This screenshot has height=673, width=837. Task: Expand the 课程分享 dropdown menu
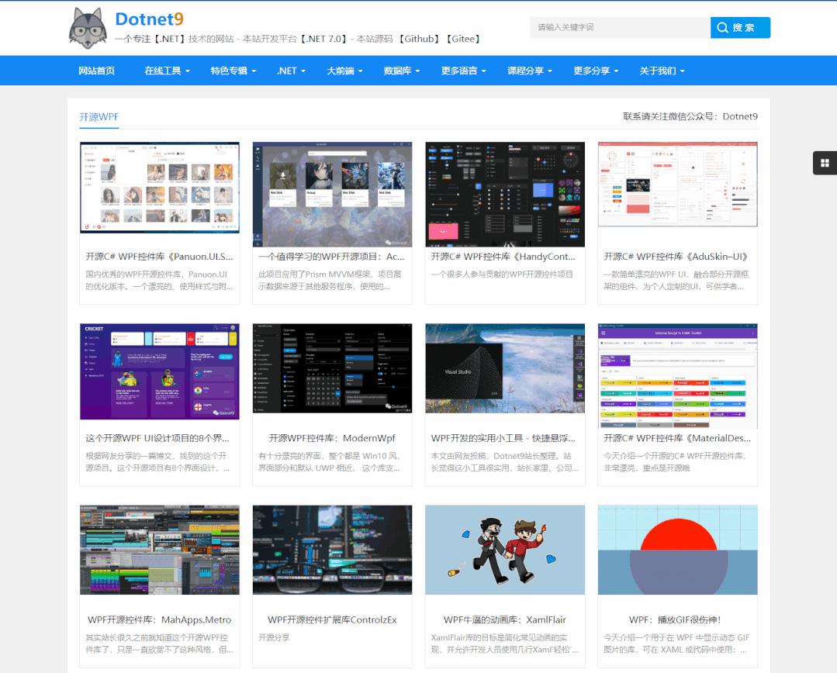click(x=530, y=71)
